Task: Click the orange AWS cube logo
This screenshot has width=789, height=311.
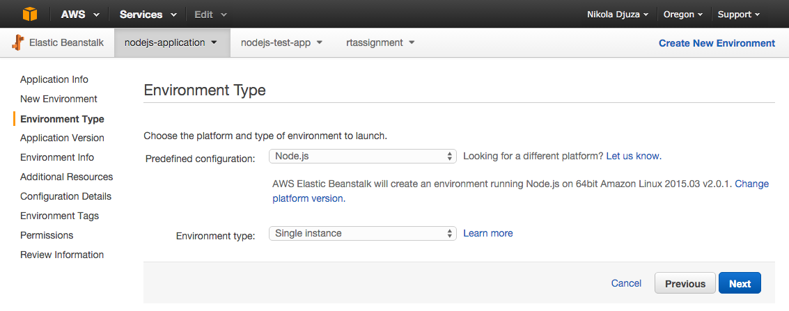Action: [30, 14]
